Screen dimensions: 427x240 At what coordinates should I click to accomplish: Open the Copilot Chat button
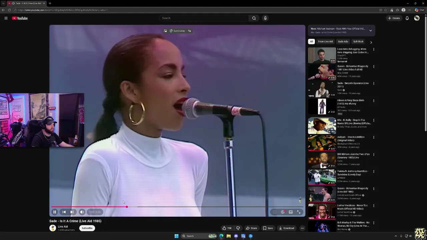[419, 10]
